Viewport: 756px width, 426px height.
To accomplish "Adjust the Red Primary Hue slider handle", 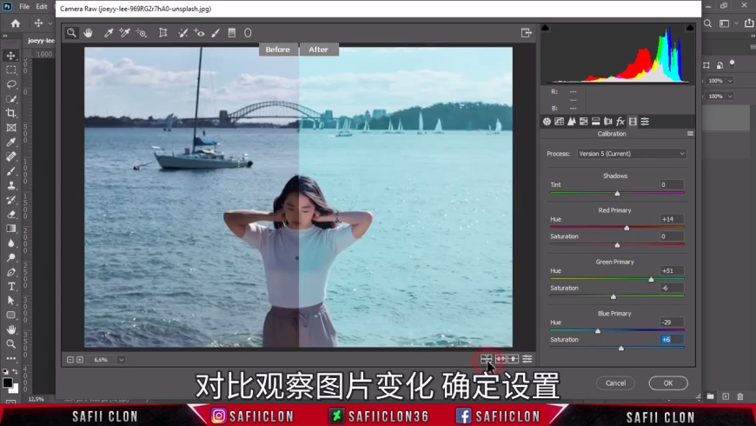I will (627, 228).
